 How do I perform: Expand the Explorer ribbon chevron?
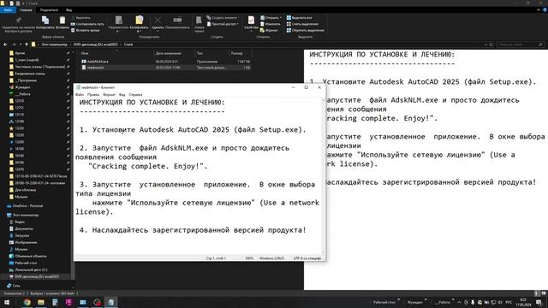tap(539, 10)
